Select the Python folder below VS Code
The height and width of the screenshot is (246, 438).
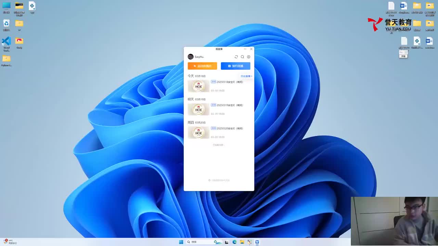[6, 60]
